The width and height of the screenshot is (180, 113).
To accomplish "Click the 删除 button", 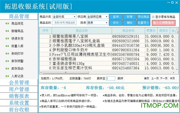I will 130,23.
